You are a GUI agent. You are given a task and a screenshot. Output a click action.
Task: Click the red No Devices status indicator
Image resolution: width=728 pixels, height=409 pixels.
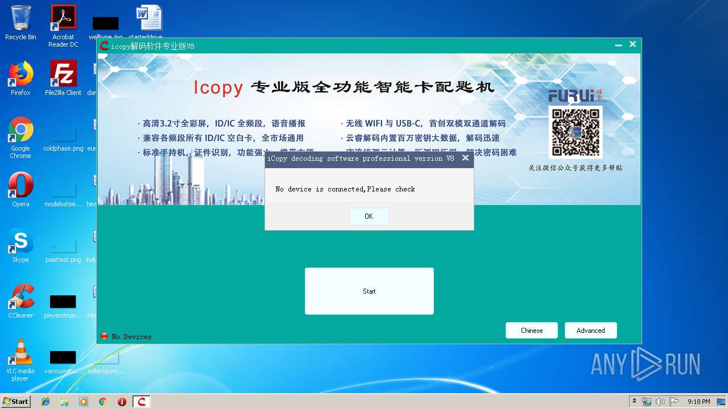104,336
